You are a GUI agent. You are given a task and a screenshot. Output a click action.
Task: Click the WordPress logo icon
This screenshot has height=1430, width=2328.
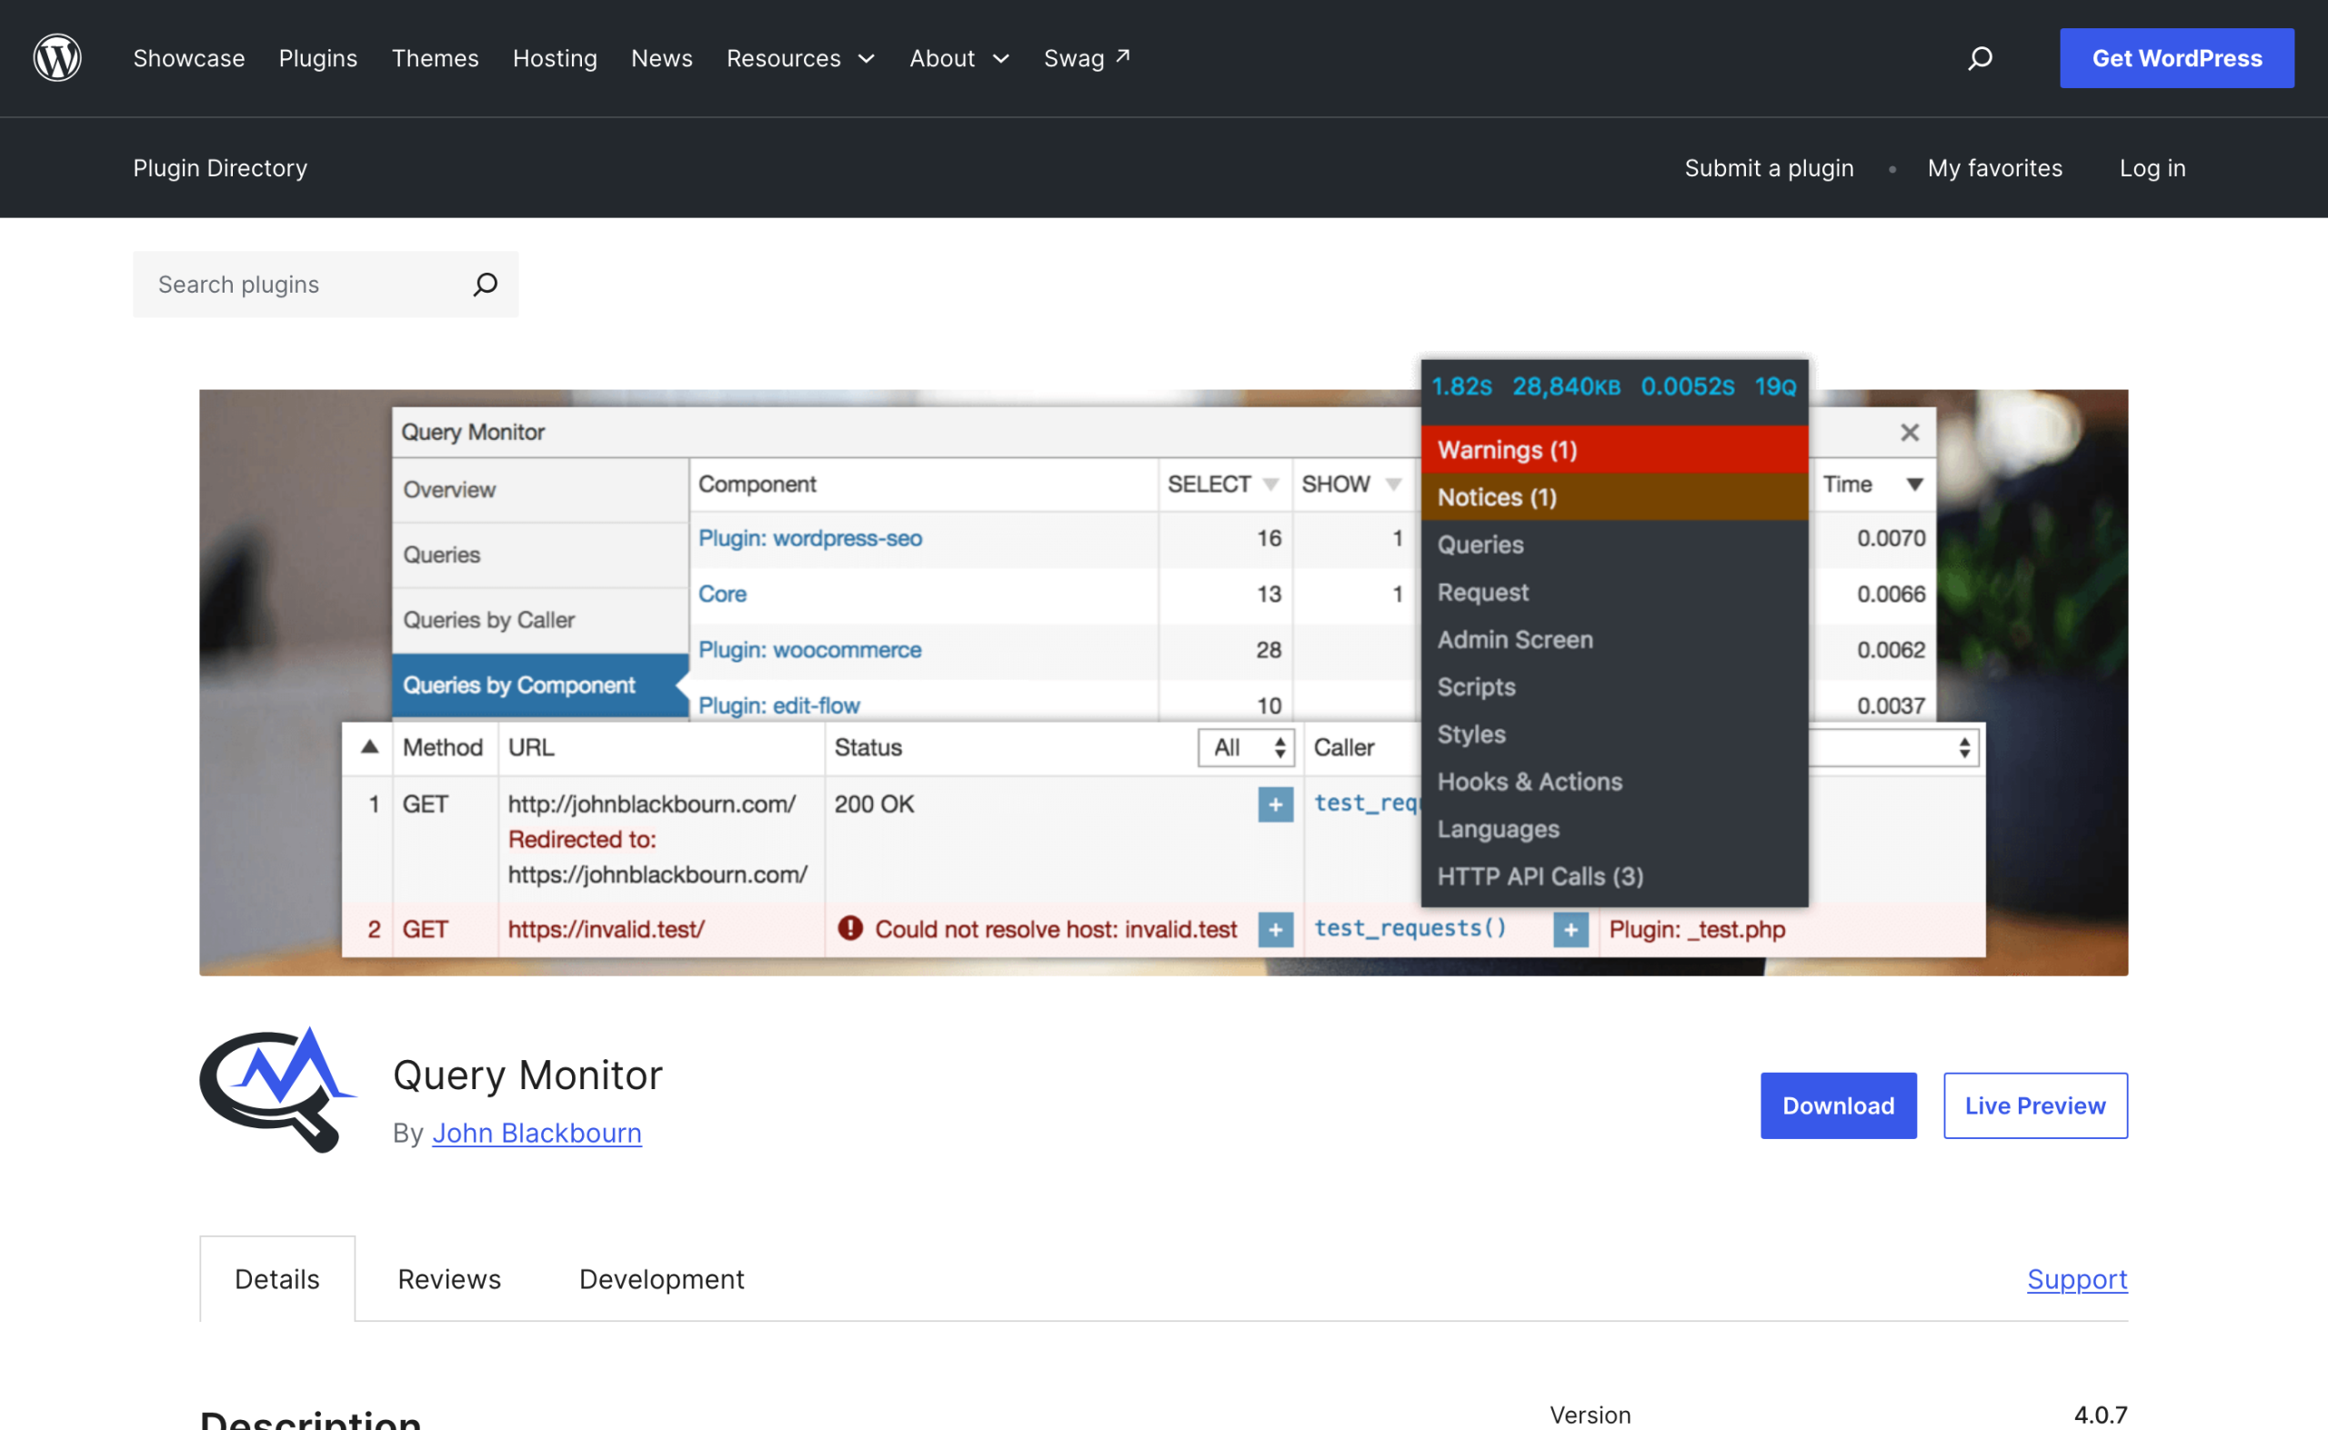(56, 57)
